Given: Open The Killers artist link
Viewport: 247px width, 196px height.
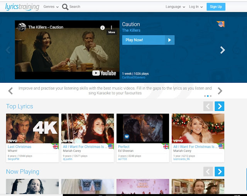Looking at the screenshot, I should pyautogui.click(x=131, y=30).
